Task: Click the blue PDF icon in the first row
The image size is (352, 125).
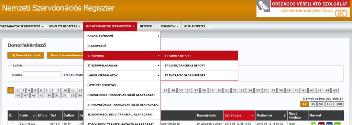Action: [329, 124]
